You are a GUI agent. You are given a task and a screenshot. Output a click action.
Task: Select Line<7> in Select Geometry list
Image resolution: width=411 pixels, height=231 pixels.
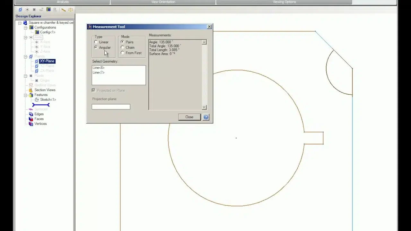(x=99, y=73)
